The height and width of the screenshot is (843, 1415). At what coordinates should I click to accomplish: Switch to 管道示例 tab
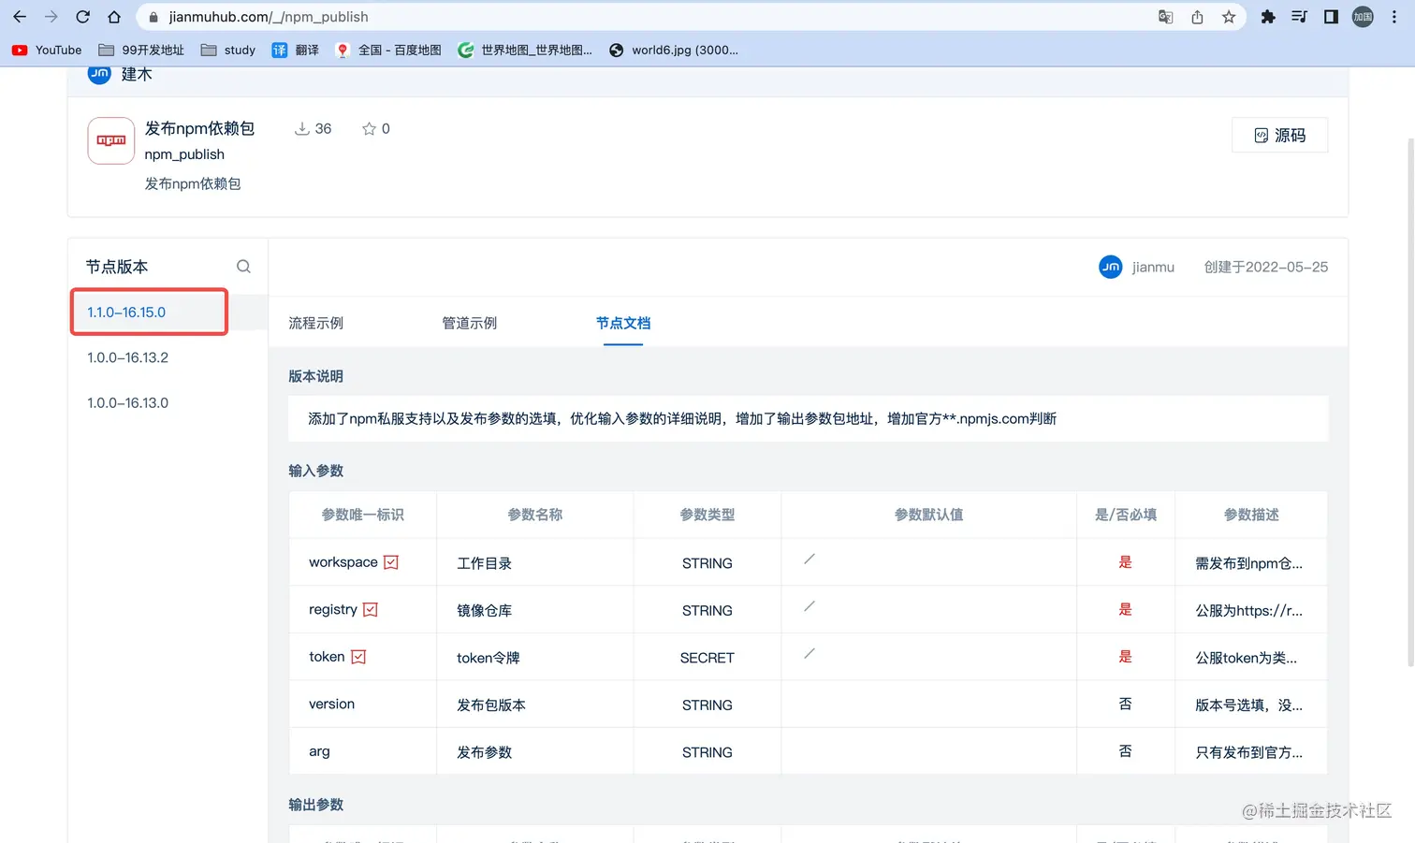coord(469,323)
